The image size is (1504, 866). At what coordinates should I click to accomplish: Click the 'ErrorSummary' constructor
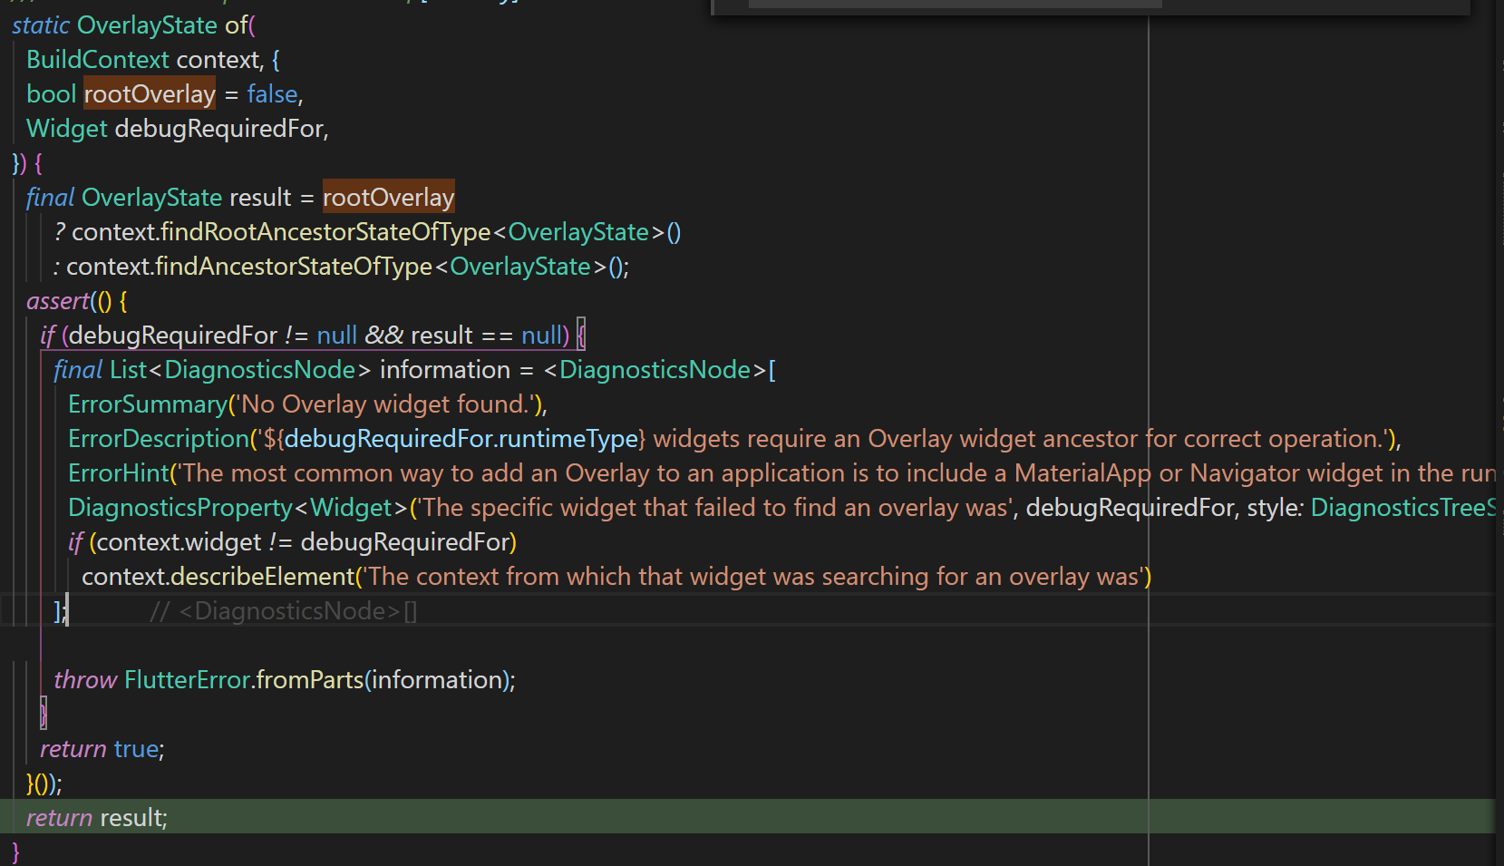tap(148, 404)
